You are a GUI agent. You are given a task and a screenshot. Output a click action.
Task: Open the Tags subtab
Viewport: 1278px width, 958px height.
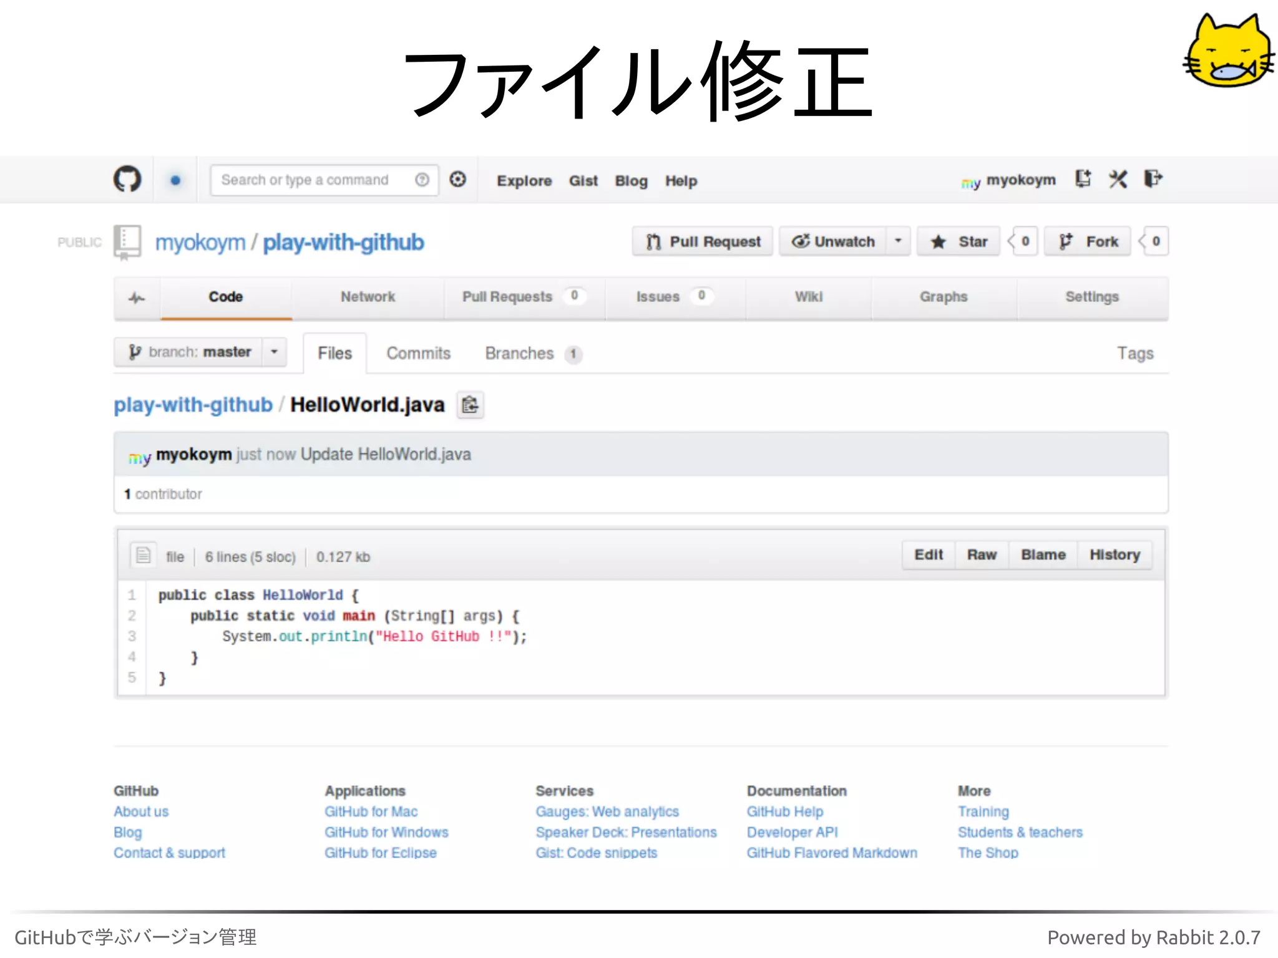(1135, 354)
